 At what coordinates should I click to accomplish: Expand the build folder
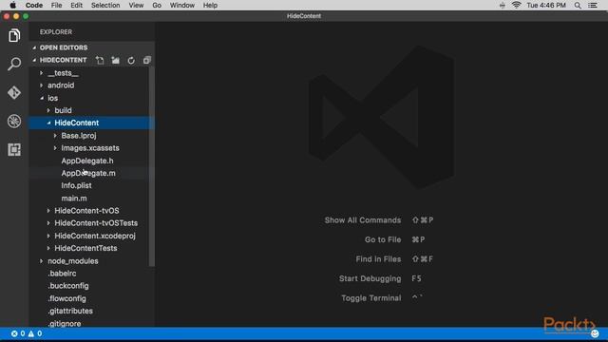48,110
